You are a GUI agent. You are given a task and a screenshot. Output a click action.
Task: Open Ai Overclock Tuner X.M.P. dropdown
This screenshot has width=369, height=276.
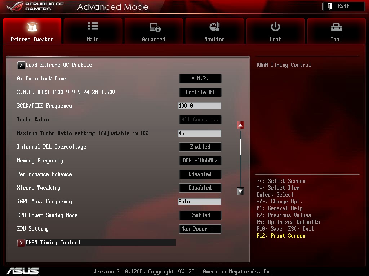click(200, 79)
